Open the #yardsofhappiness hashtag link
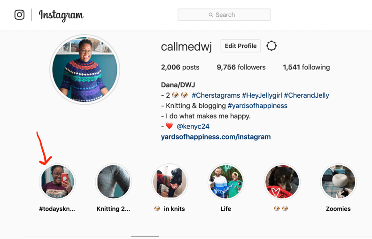This screenshot has height=239, width=372. (x=257, y=106)
